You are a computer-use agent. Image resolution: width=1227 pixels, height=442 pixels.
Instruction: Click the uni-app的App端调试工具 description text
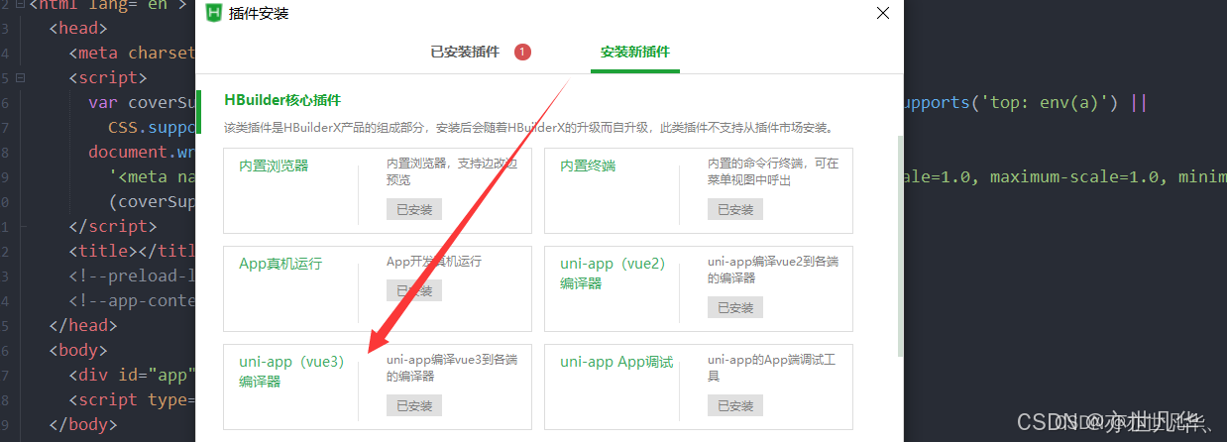[x=771, y=369]
